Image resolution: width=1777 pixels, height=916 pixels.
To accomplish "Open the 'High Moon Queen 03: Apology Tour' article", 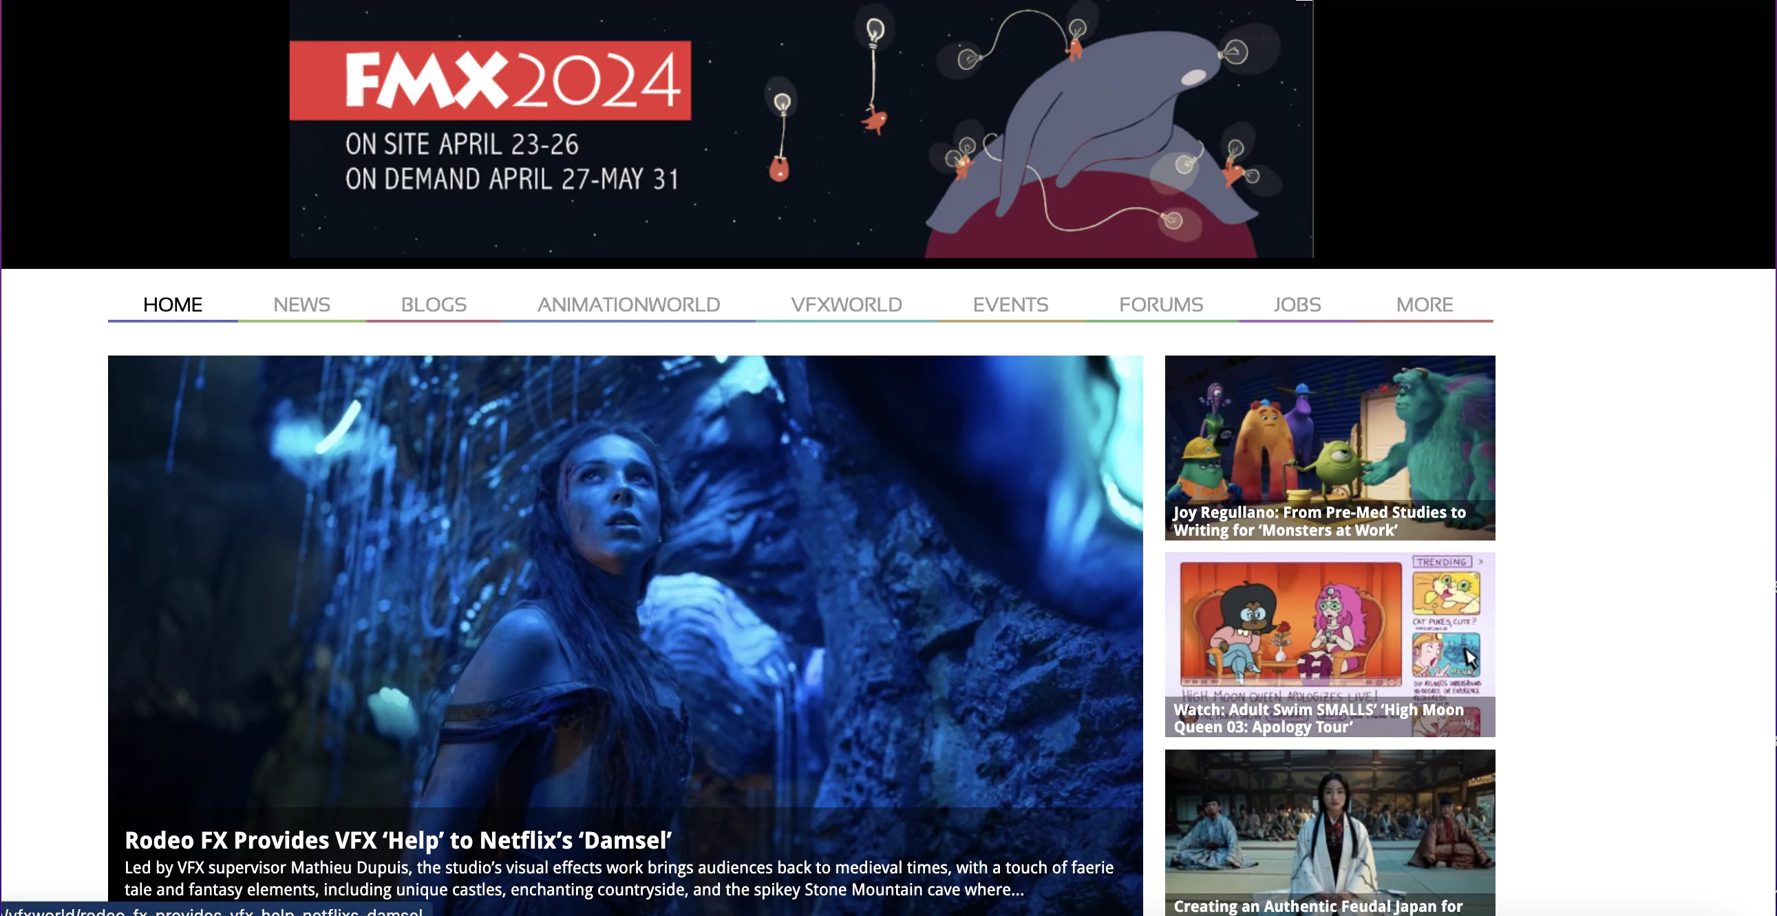I will (x=1318, y=717).
